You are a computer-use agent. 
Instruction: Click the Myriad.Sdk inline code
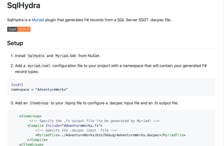pyautogui.click(x=66, y=56)
